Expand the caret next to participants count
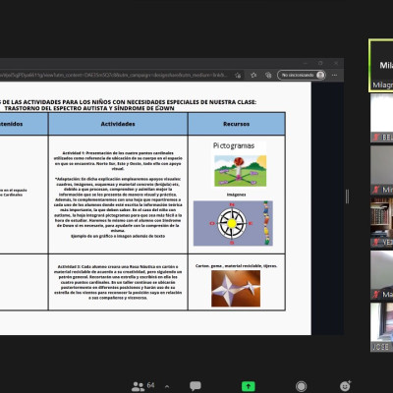This screenshot has height=393, width=393. tap(167, 387)
